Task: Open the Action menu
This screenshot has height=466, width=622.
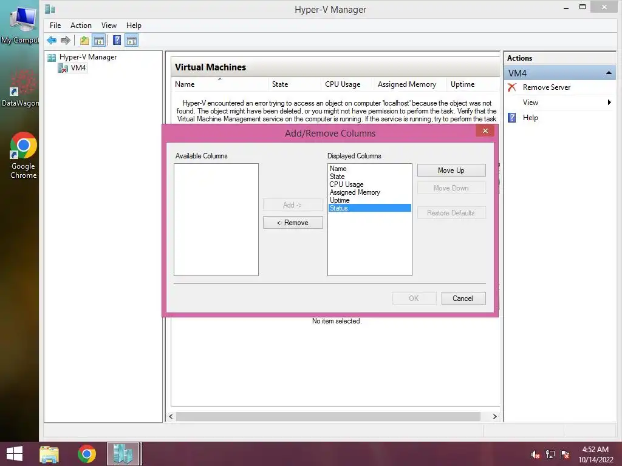Action: [x=81, y=25]
